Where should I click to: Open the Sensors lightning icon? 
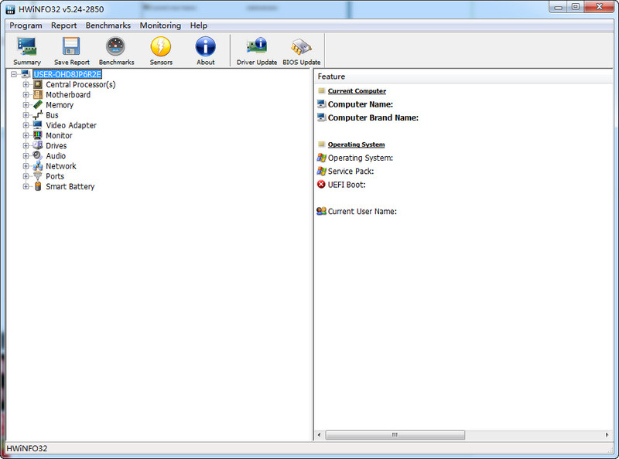(161, 50)
